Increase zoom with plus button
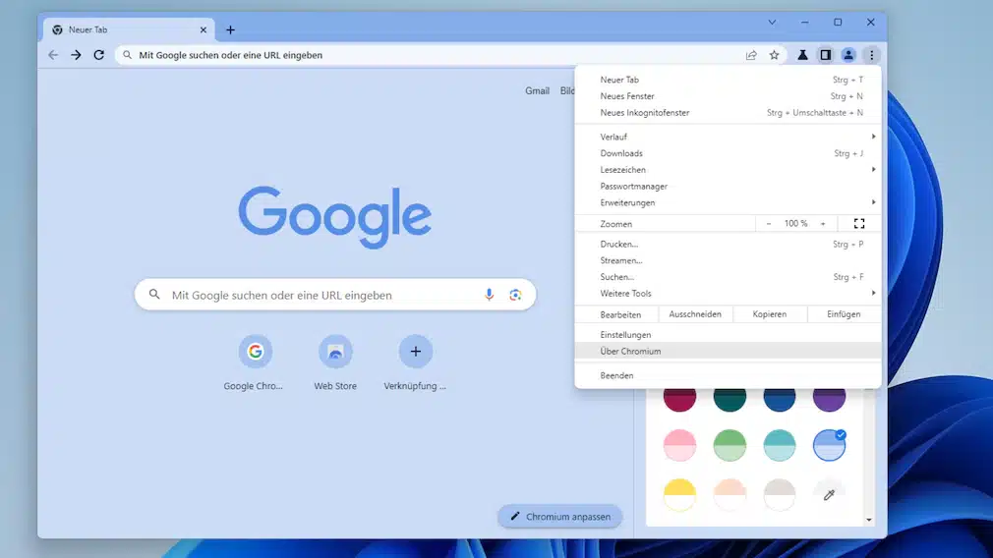 [x=823, y=223]
